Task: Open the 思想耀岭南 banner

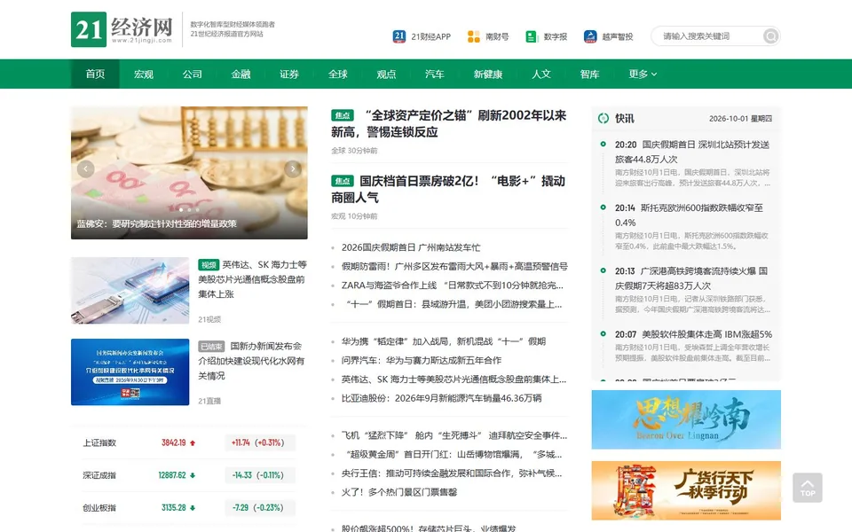Action: (686, 419)
